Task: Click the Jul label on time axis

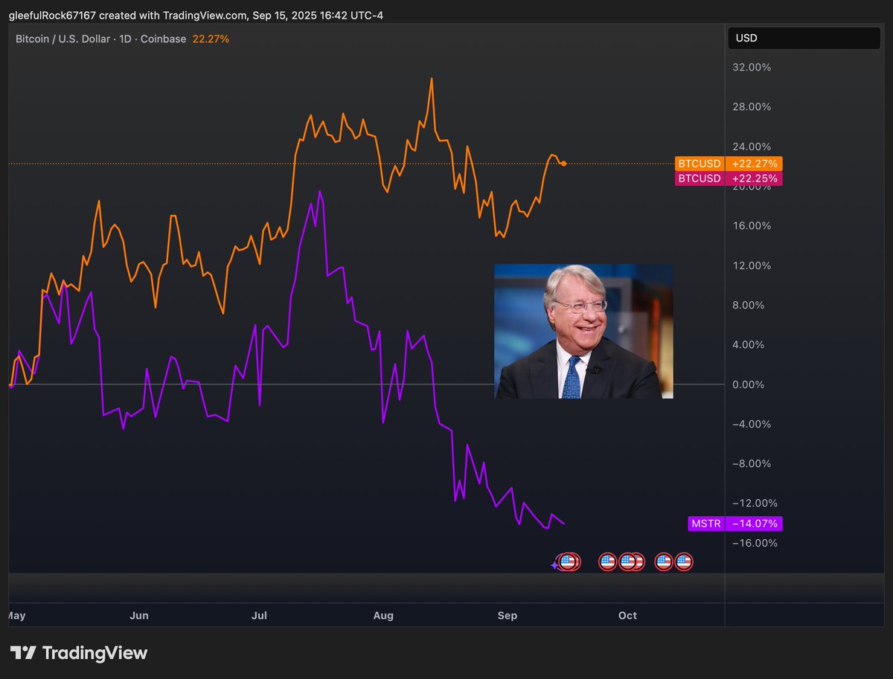Action: click(x=260, y=615)
